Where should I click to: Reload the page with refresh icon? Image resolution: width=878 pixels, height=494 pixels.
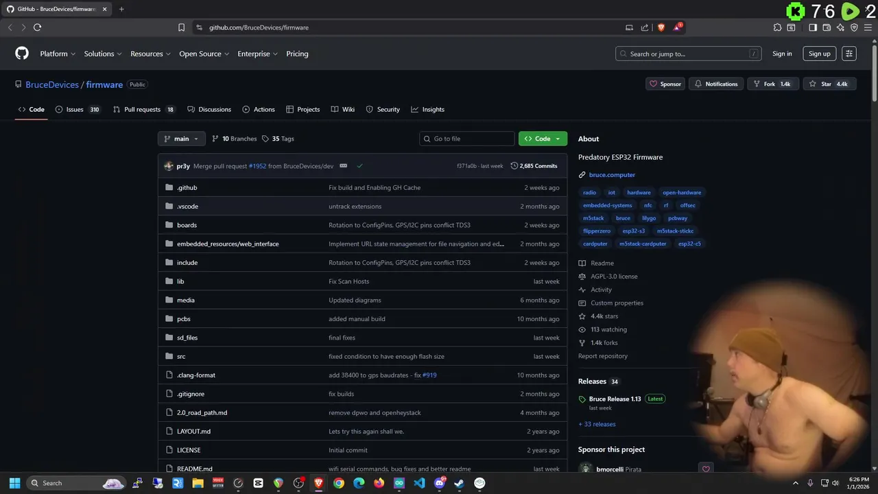pos(37,27)
